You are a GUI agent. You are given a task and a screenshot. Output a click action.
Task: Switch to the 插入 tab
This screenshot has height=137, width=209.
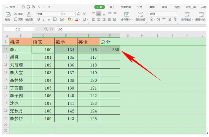(x=112, y=7)
